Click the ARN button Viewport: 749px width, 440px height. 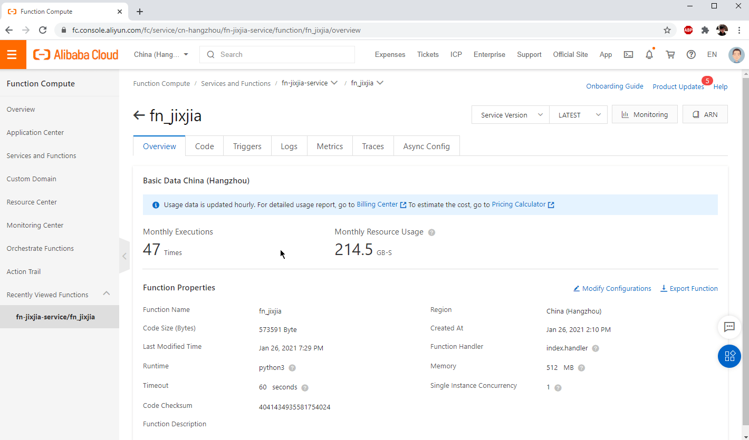[x=705, y=114]
